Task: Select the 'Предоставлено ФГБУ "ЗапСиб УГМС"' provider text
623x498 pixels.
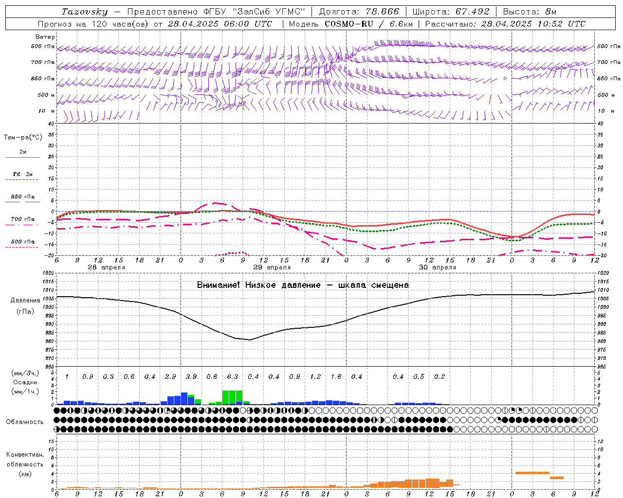Action: pyautogui.click(x=216, y=12)
